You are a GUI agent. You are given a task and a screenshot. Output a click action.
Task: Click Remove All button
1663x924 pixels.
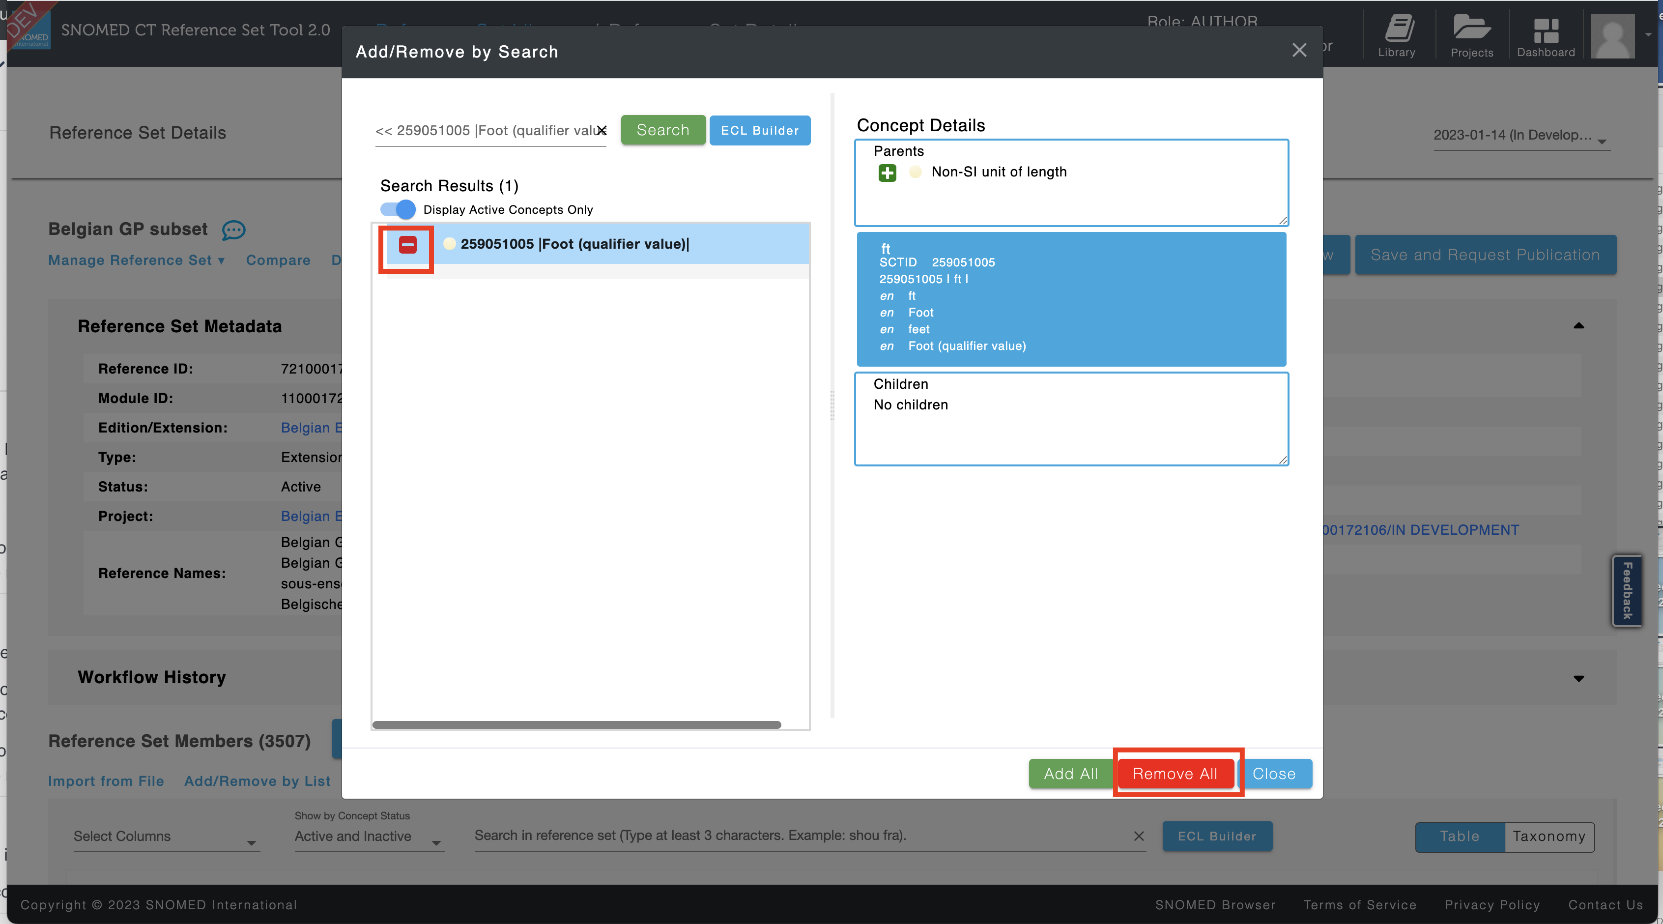(1175, 774)
